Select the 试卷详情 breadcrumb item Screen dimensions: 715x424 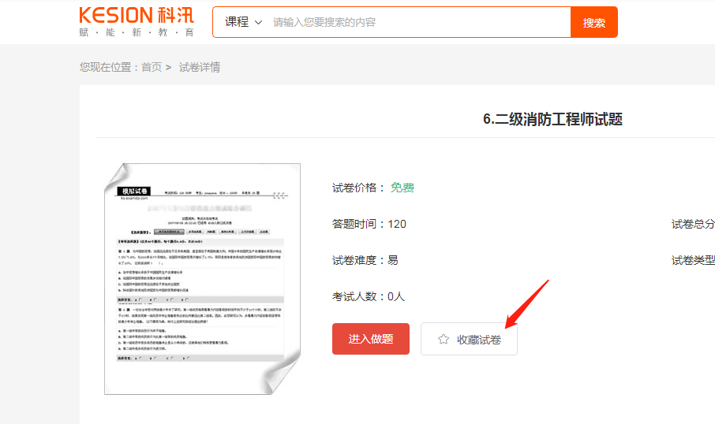pos(200,67)
